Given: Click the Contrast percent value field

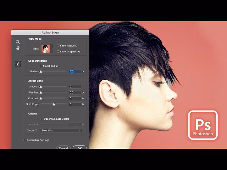Looking at the screenshot, I should (75, 98).
